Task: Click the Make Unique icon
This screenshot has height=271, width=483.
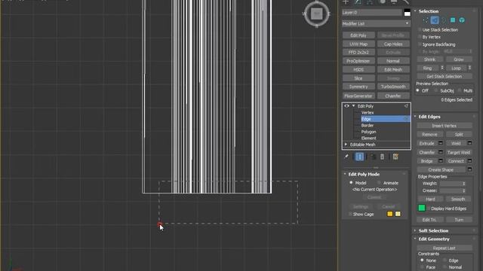Action: coord(373,157)
